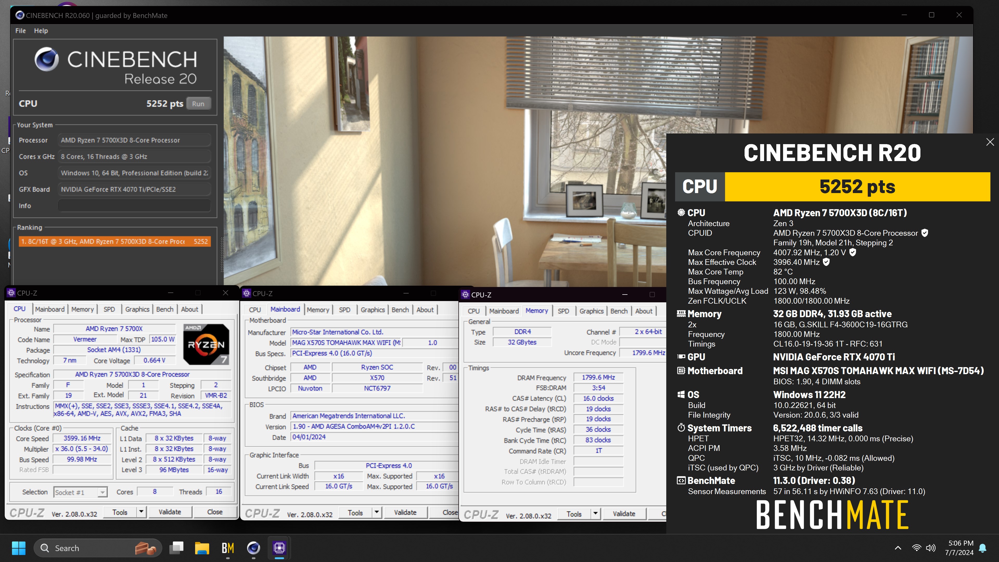Open volume control in tray
Screen dimensions: 999x562
click(x=930, y=548)
